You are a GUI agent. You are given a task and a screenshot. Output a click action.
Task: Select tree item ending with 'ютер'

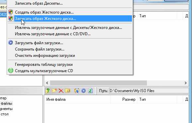pos(3,98)
